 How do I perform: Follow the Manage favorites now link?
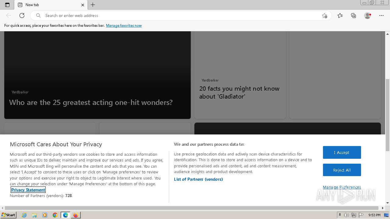click(124, 26)
